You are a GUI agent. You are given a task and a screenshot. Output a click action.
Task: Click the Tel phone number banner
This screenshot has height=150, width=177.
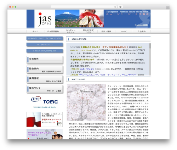tap(45, 45)
